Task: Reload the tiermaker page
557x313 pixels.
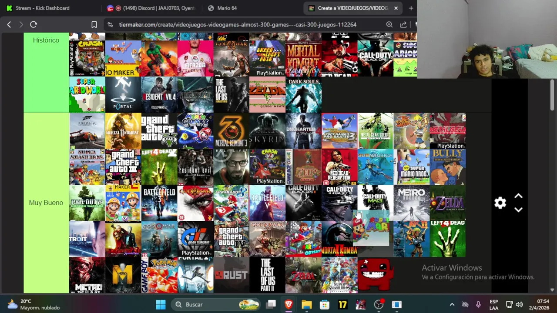Action: 34,25
